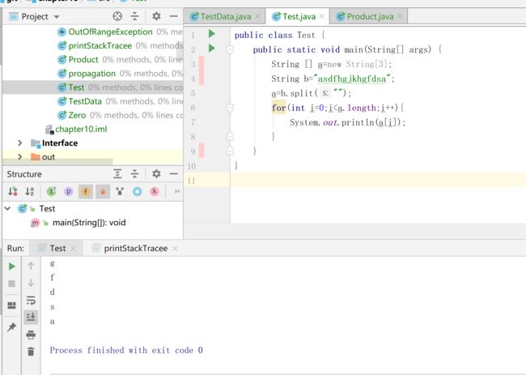Show more Structure toolbar actions chevron
Image resolution: width=526 pixels, height=375 pixels.
(177, 191)
